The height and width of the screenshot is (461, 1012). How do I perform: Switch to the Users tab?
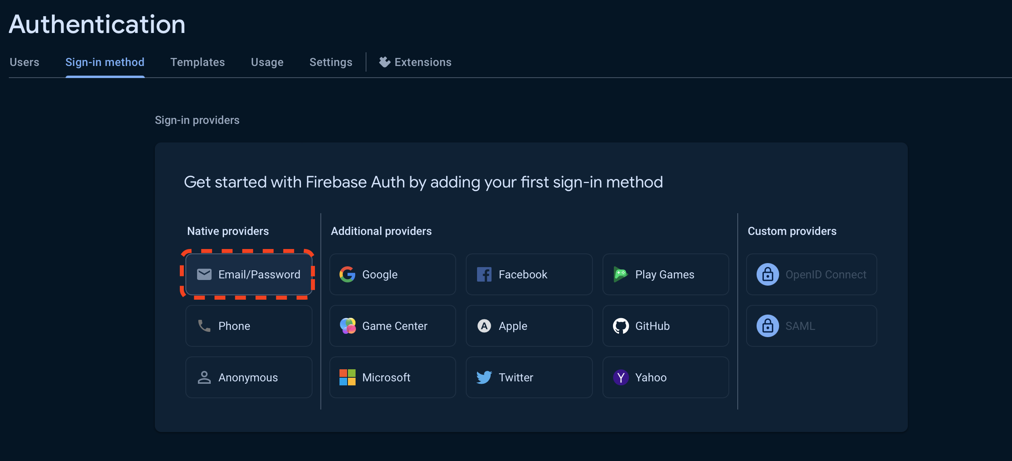click(25, 62)
